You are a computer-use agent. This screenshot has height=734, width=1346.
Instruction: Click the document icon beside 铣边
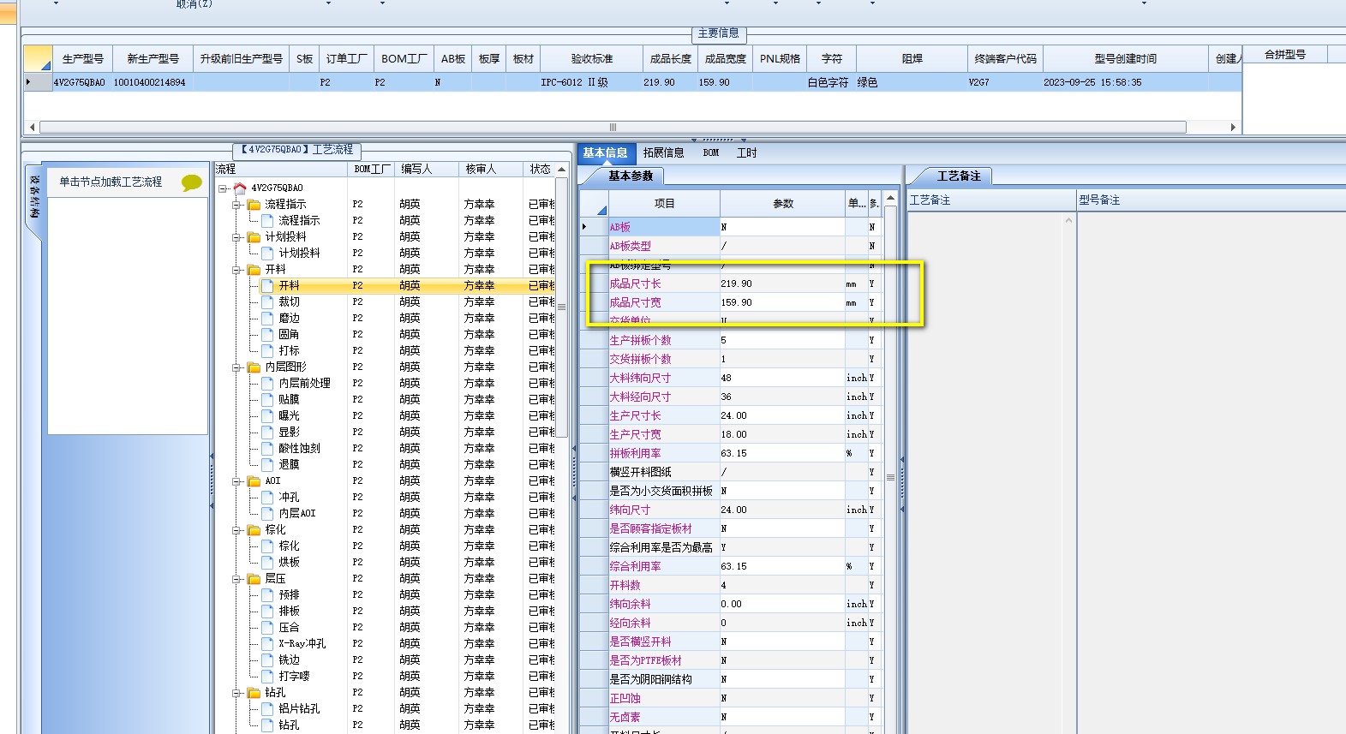pyautogui.click(x=267, y=659)
